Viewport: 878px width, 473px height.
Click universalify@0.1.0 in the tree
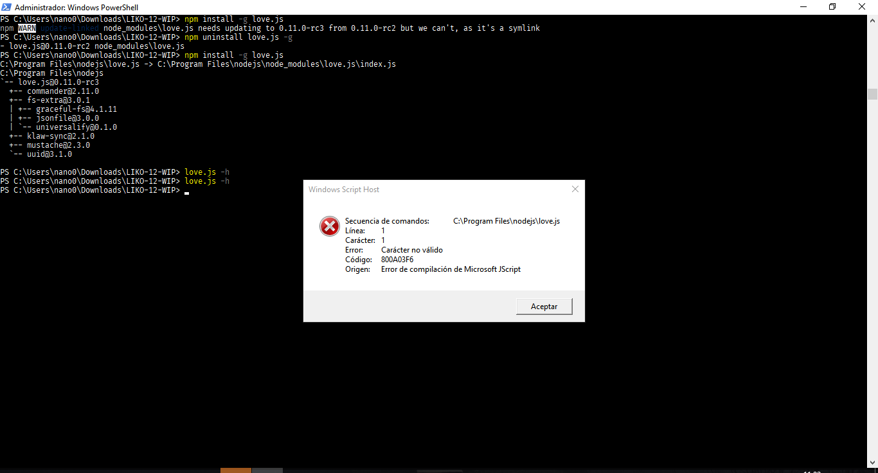click(76, 127)
